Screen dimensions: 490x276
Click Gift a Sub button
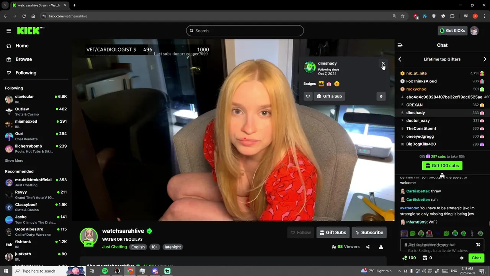[330, 96]
